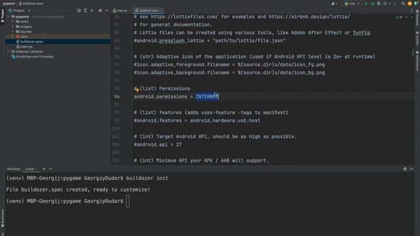The height and width of the screenshot is (236, 420).
Task: Go to previous highlighted problem arrow
Action: point(407,17)
